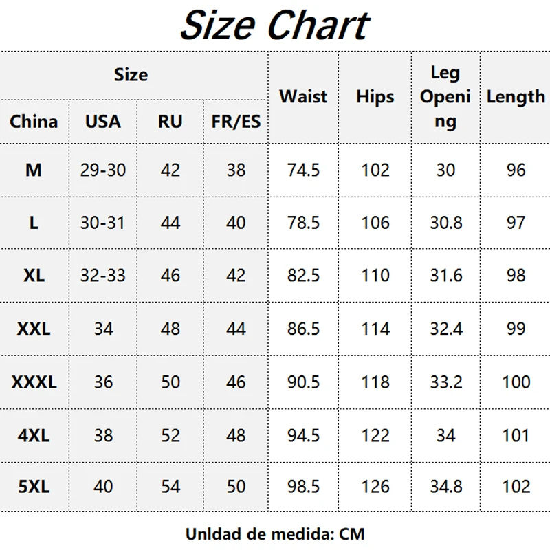550x550 pixels.
Task: Select the USA size header
Action: pos(102,122)
